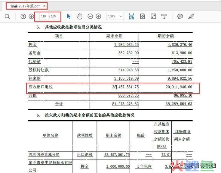Click the 坏账准备 期末余额 column header
The height and width of the screenshot is (173, 221).
pyautogui.click(x=182, y=135)
